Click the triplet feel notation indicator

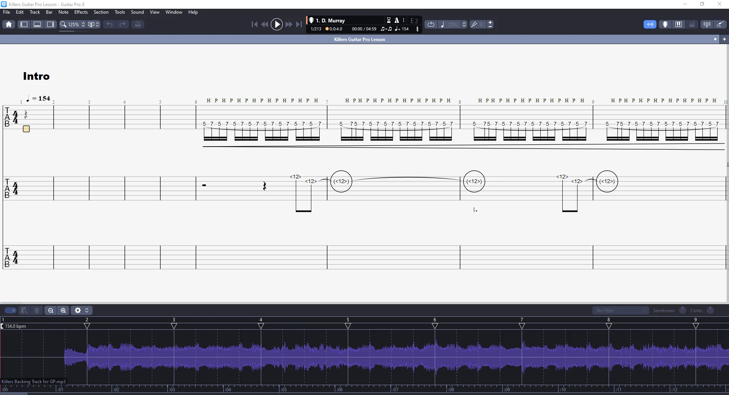coord(386,29)
